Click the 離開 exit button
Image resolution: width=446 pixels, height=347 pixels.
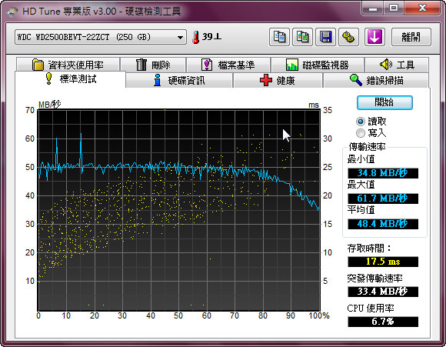411,37
